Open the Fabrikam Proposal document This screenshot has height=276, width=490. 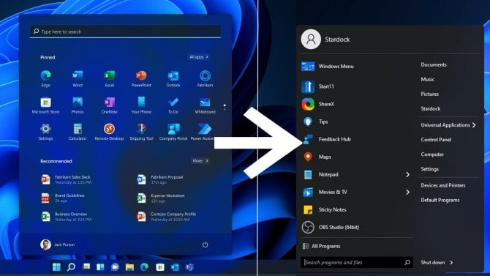point(160,179)
